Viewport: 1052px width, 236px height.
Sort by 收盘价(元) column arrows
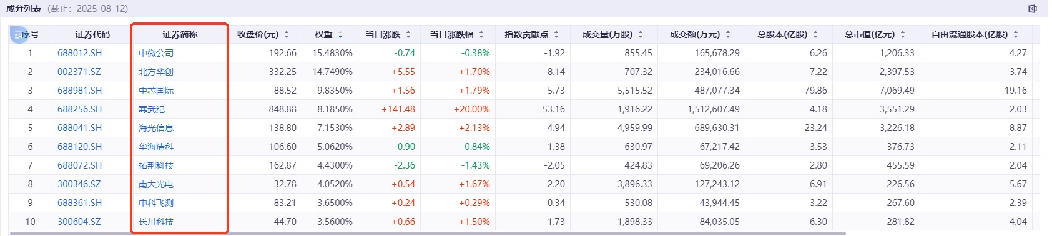coord(287,34)
